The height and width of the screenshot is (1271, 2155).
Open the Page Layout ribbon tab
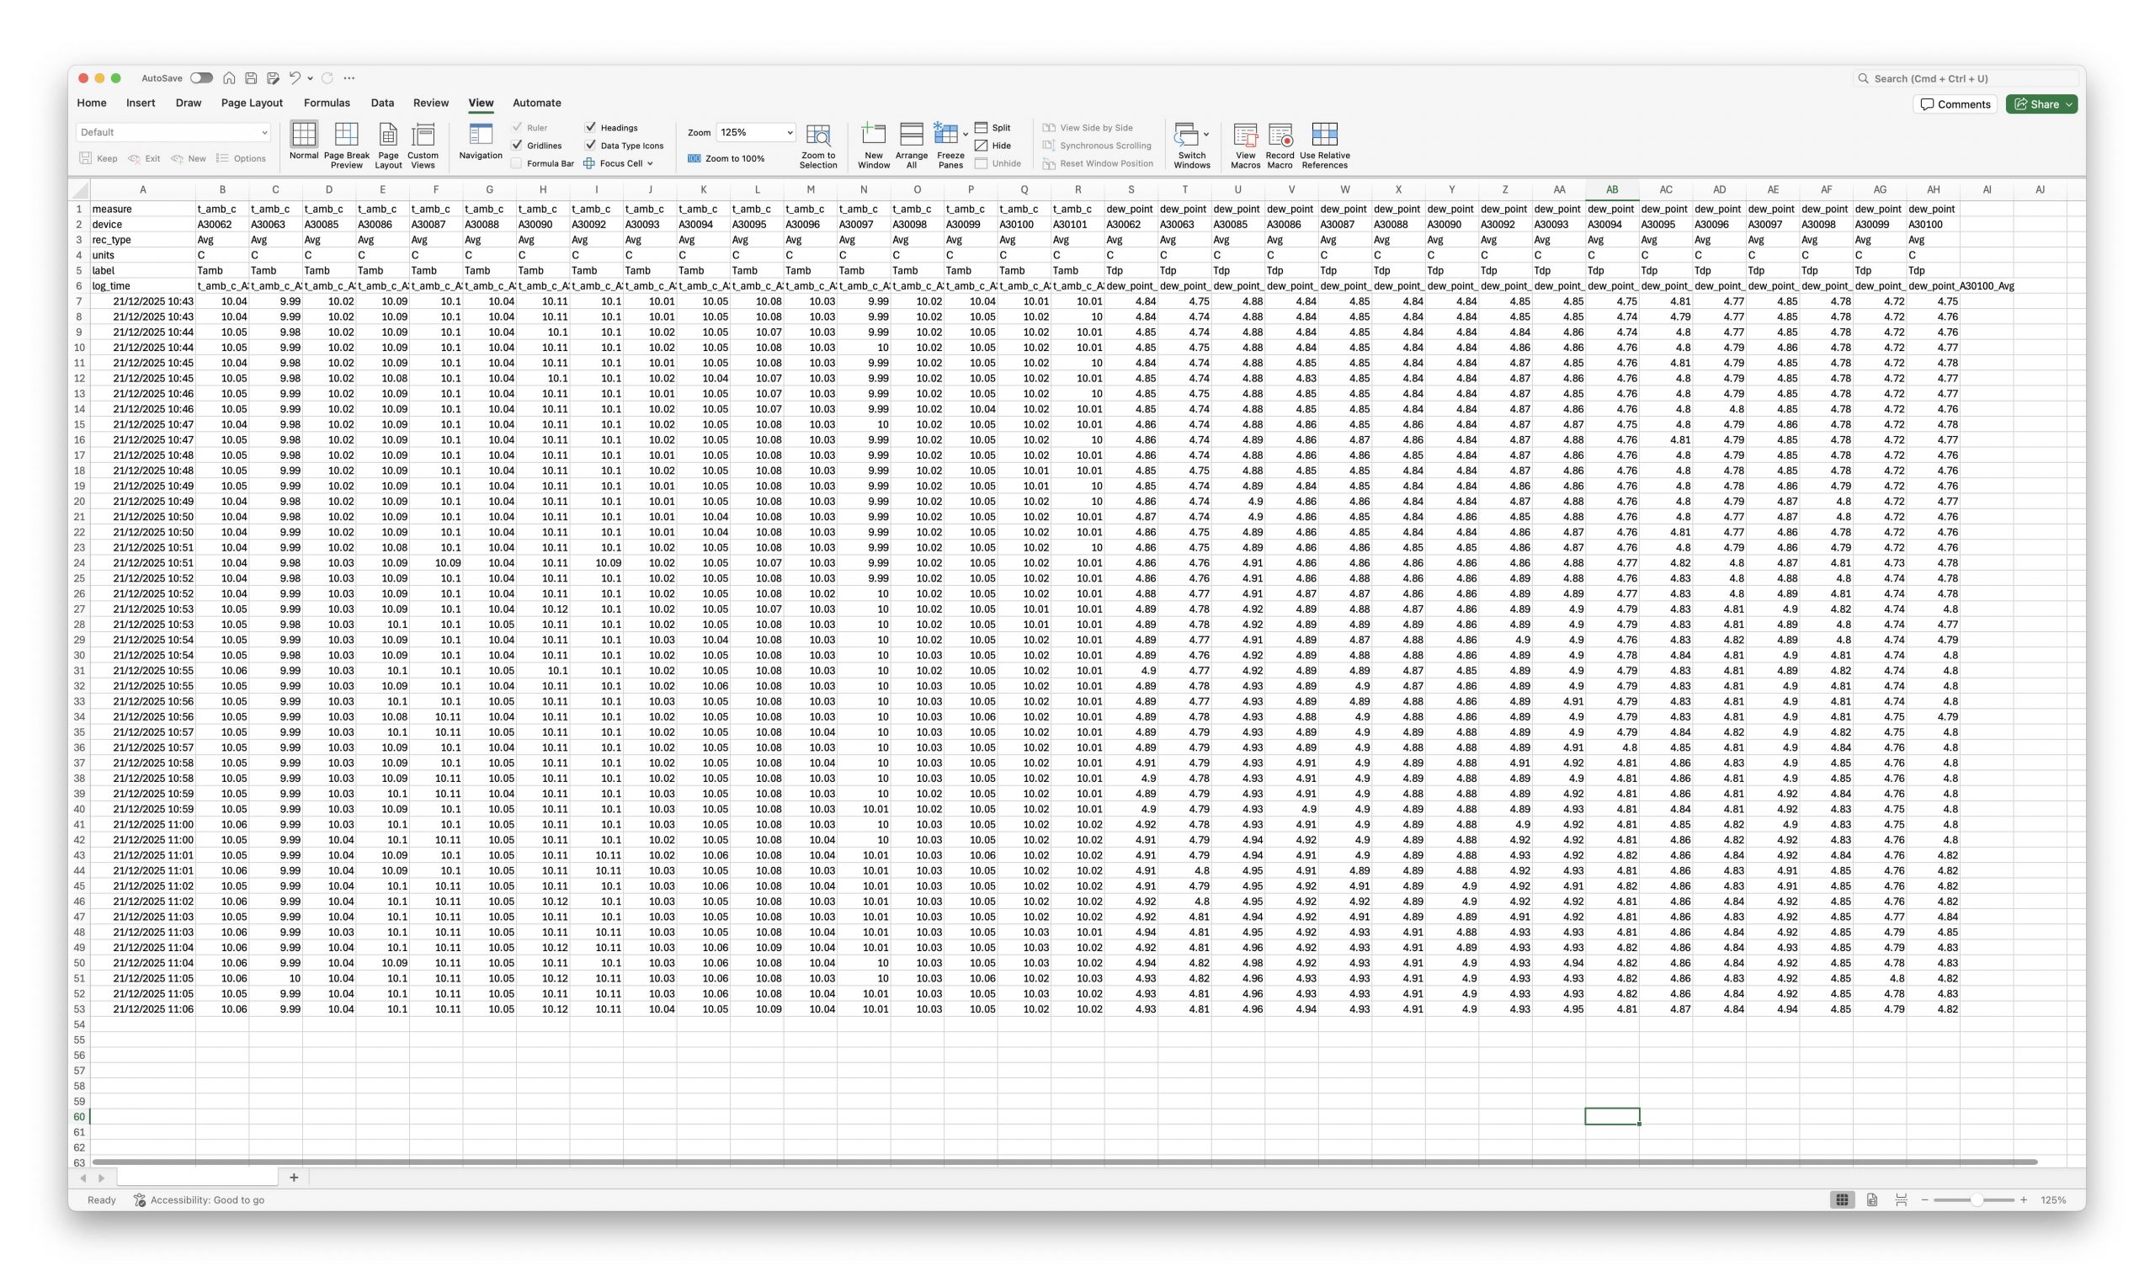click(252, 103)
